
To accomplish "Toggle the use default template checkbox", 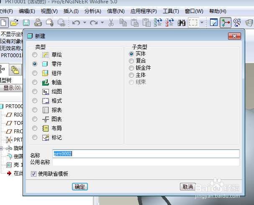I will (33, 174).
